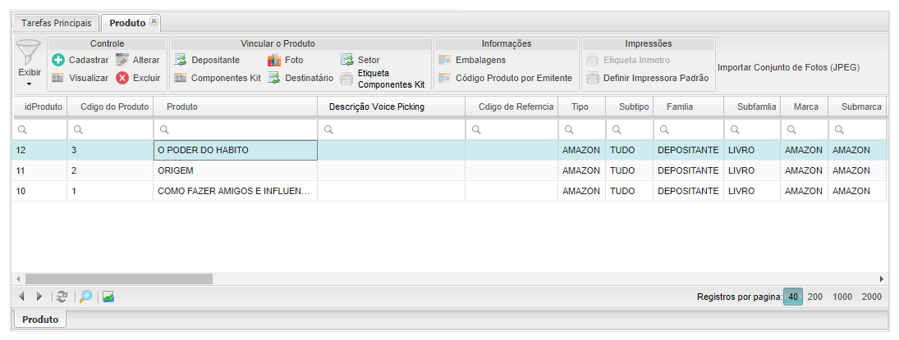Click the refresh icon in bottom toolbar

[x=62, y=297]
